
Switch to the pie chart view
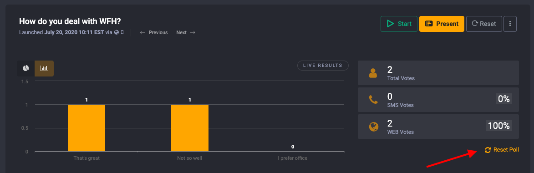[26, 68]
